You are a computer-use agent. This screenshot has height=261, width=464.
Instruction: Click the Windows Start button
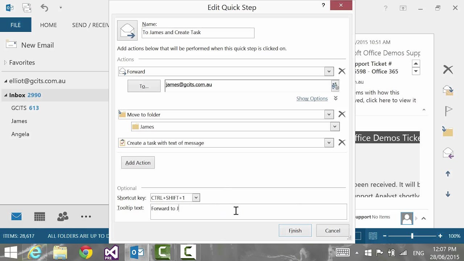click(10, 253)
